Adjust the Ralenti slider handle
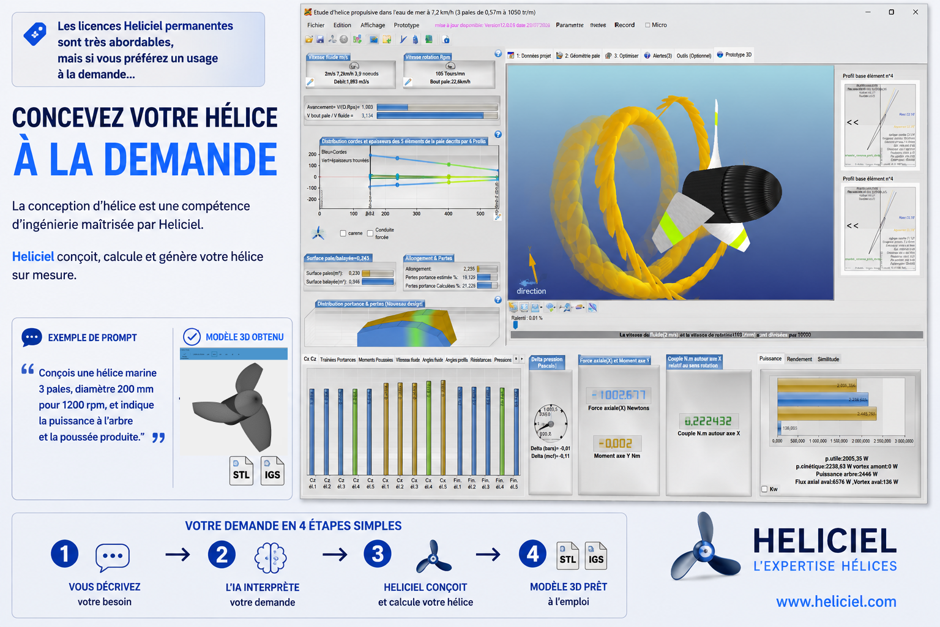Viewport: 940px width, 627px height. coord(515,325)
